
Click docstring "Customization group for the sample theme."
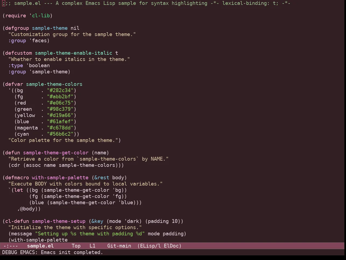tap(72, 34)
